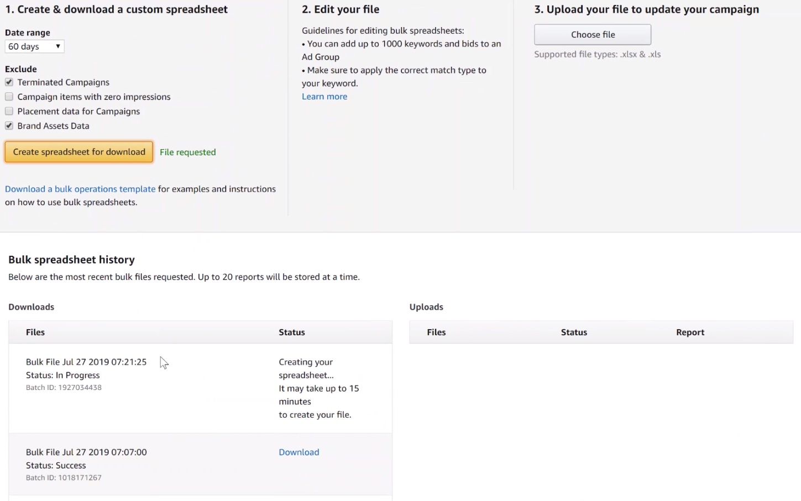
Task: Click Status: Success text
Action: tap(56, 466)
